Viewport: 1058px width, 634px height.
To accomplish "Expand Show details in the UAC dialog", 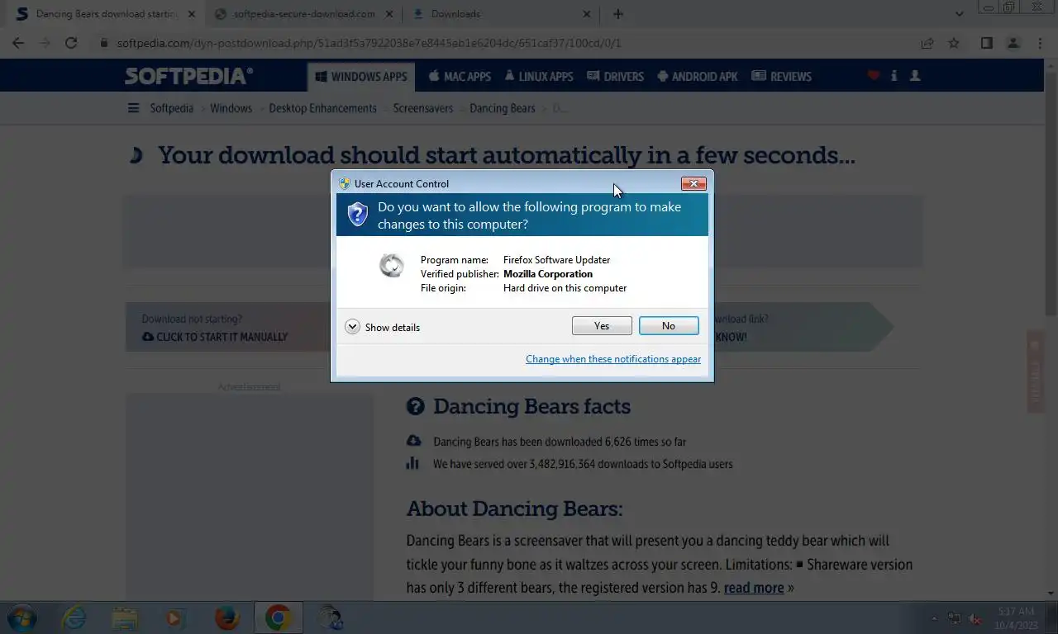I will point(383,327).
